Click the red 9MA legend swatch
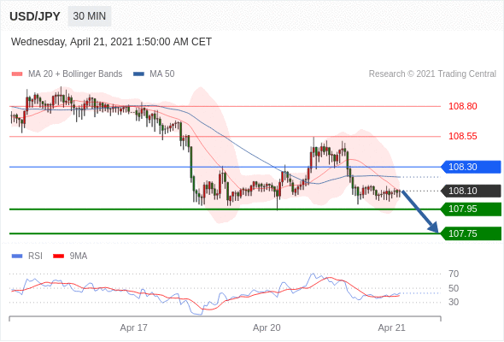Image resolution: width=504 pixels, height=342 pixels. pyautogui.click(x=58, y=256)
